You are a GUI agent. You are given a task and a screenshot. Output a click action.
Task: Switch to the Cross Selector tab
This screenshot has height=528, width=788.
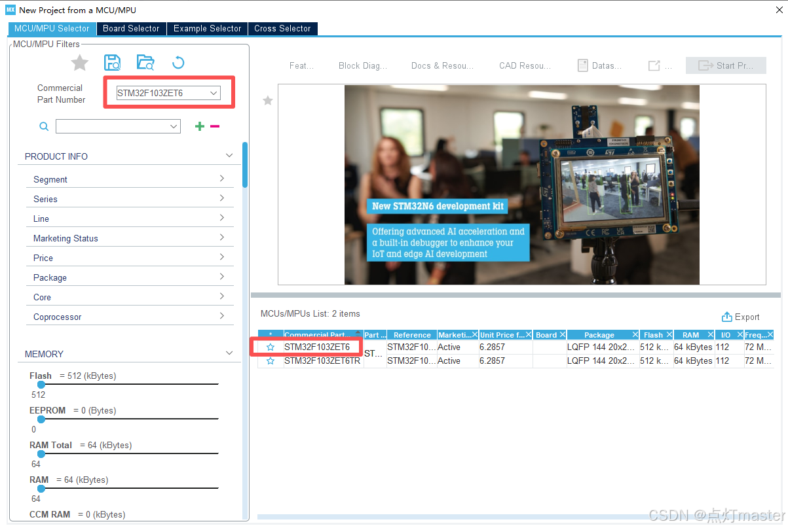pyautogui.click(x=282, y=29)
